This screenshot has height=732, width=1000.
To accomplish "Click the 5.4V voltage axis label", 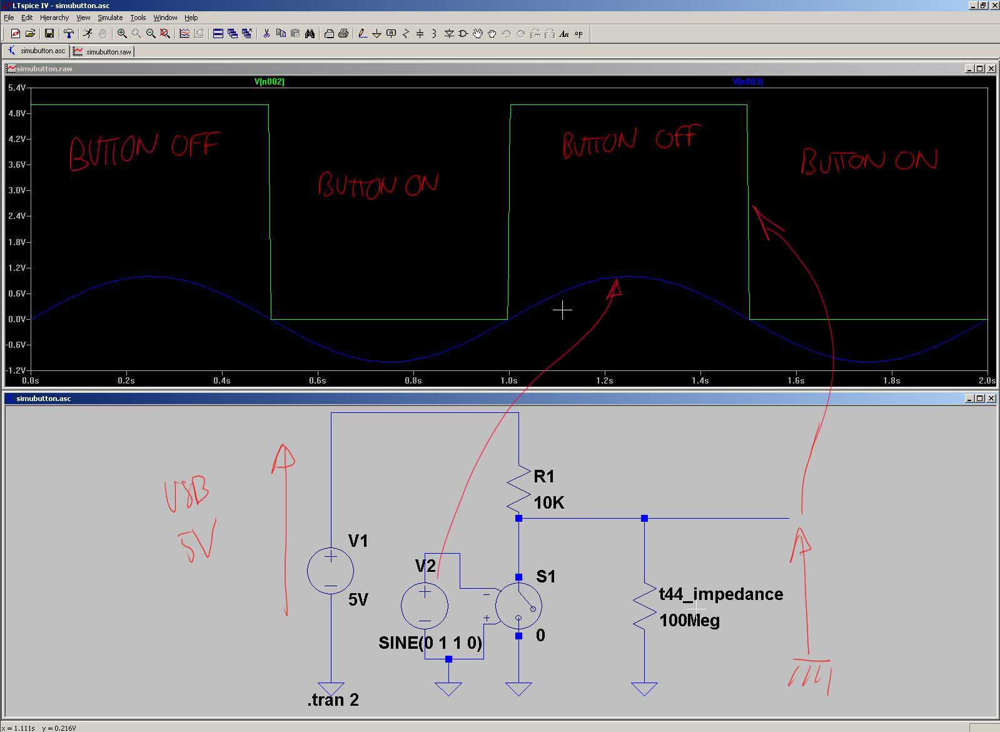I will coord(17,88).
